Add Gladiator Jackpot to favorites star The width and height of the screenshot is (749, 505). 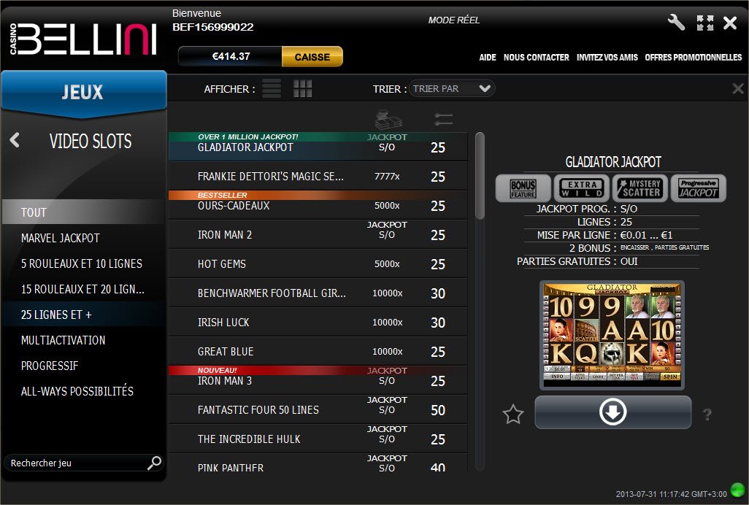coord(513,414)
